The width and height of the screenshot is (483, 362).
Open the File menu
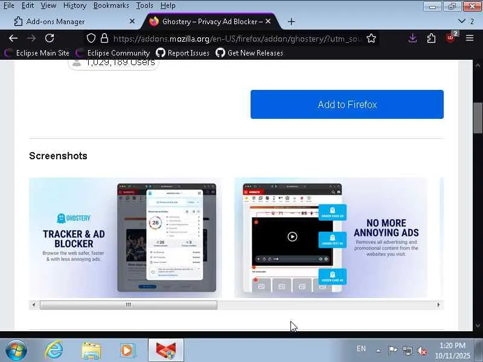9,5
